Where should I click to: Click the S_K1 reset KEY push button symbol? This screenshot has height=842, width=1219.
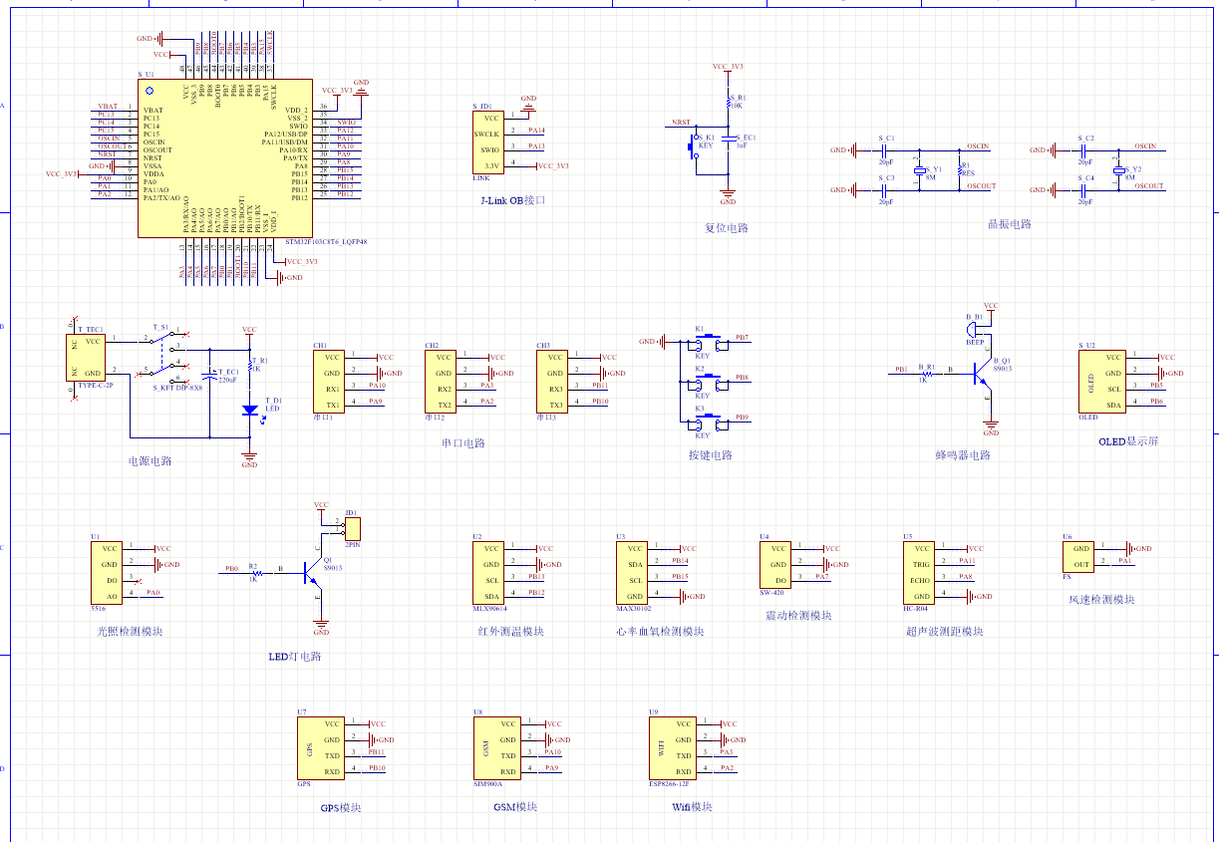[693, 147]
